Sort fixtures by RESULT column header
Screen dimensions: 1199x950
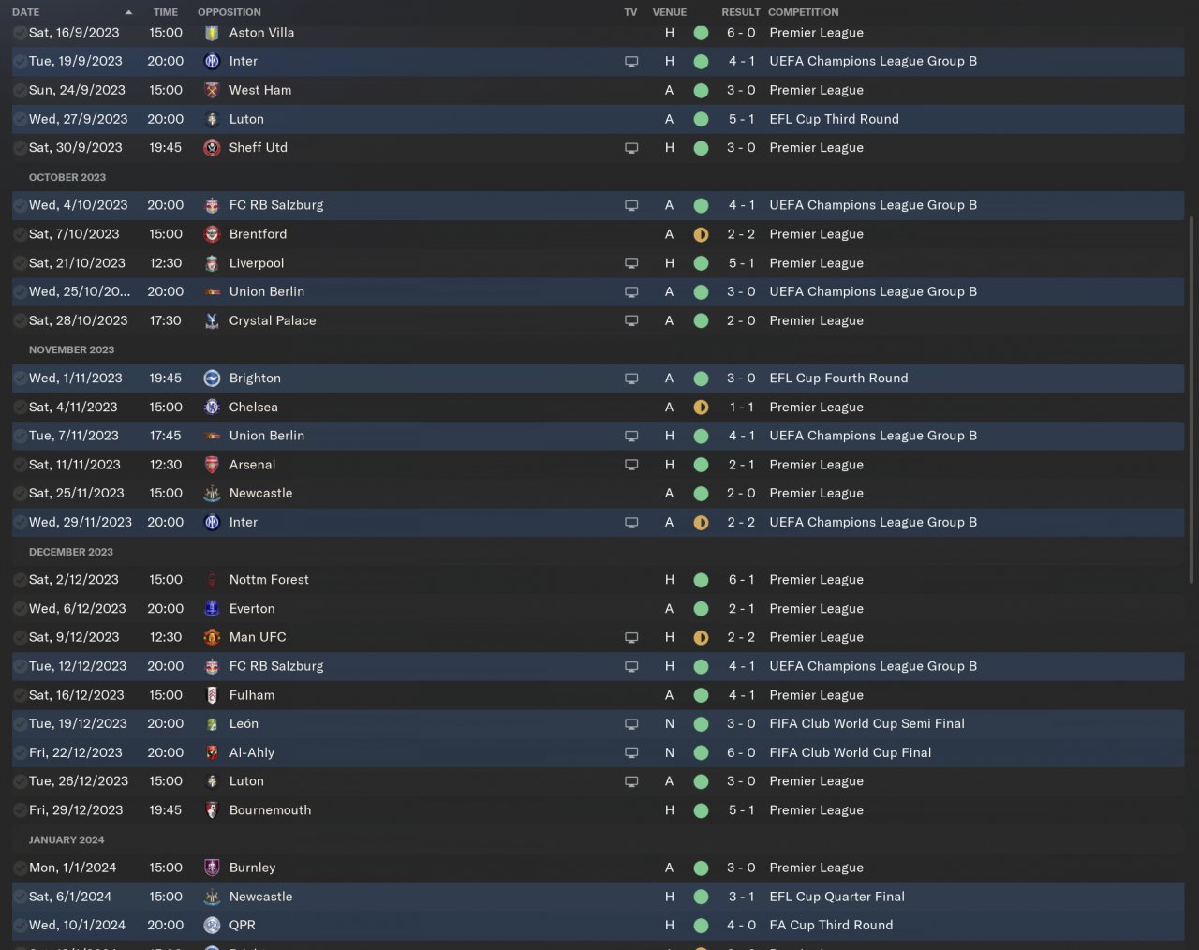click(740, 12)
